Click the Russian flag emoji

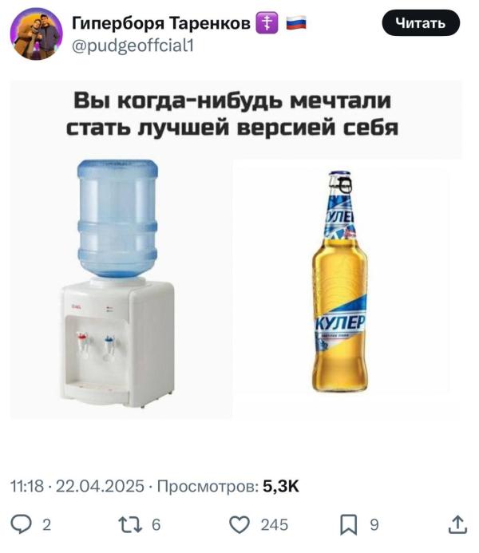(296, 23)
